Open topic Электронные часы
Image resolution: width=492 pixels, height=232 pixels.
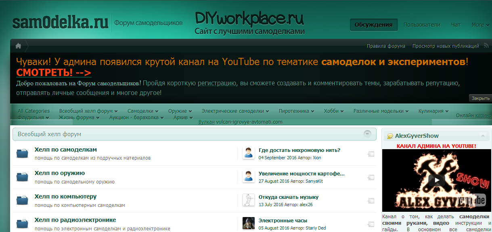coord(283,221)
